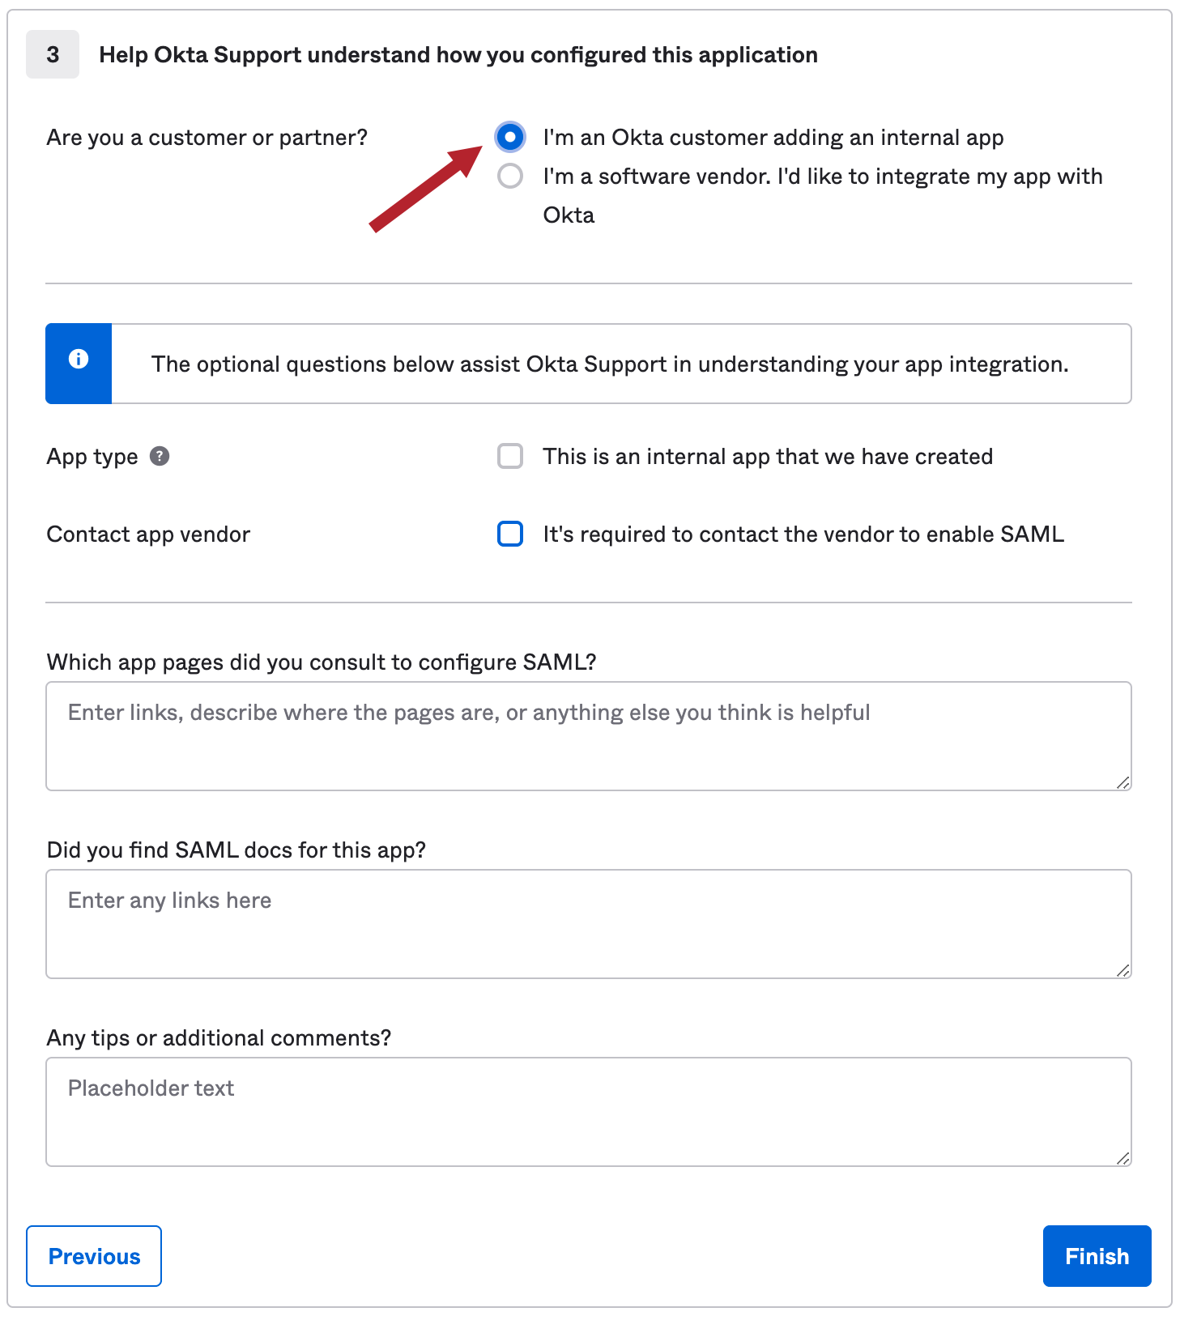1197x1333 pixels.
Task: Click the App type help question mark icon
Action: click(160, 457)
